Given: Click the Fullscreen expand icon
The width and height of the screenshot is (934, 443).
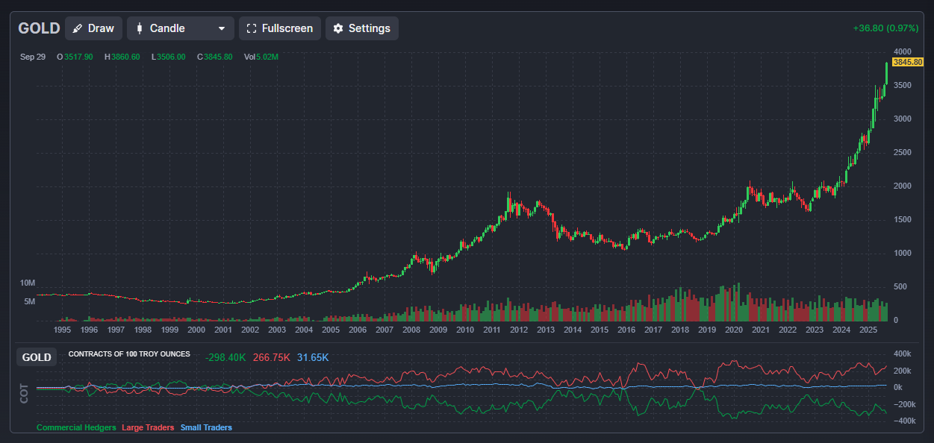Looking at the screenshot, I should (252, 28).
